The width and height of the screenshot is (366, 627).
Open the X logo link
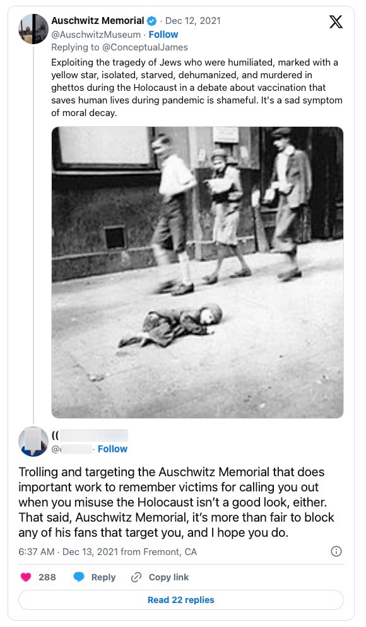click(336, 22)
